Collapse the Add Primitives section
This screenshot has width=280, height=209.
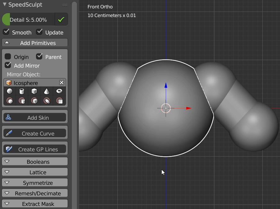(x=34, y=42)
